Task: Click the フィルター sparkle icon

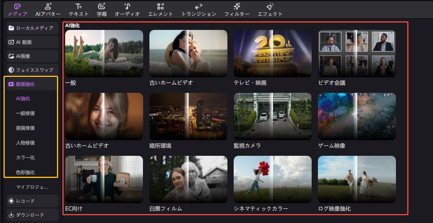Action: (237, 6)
